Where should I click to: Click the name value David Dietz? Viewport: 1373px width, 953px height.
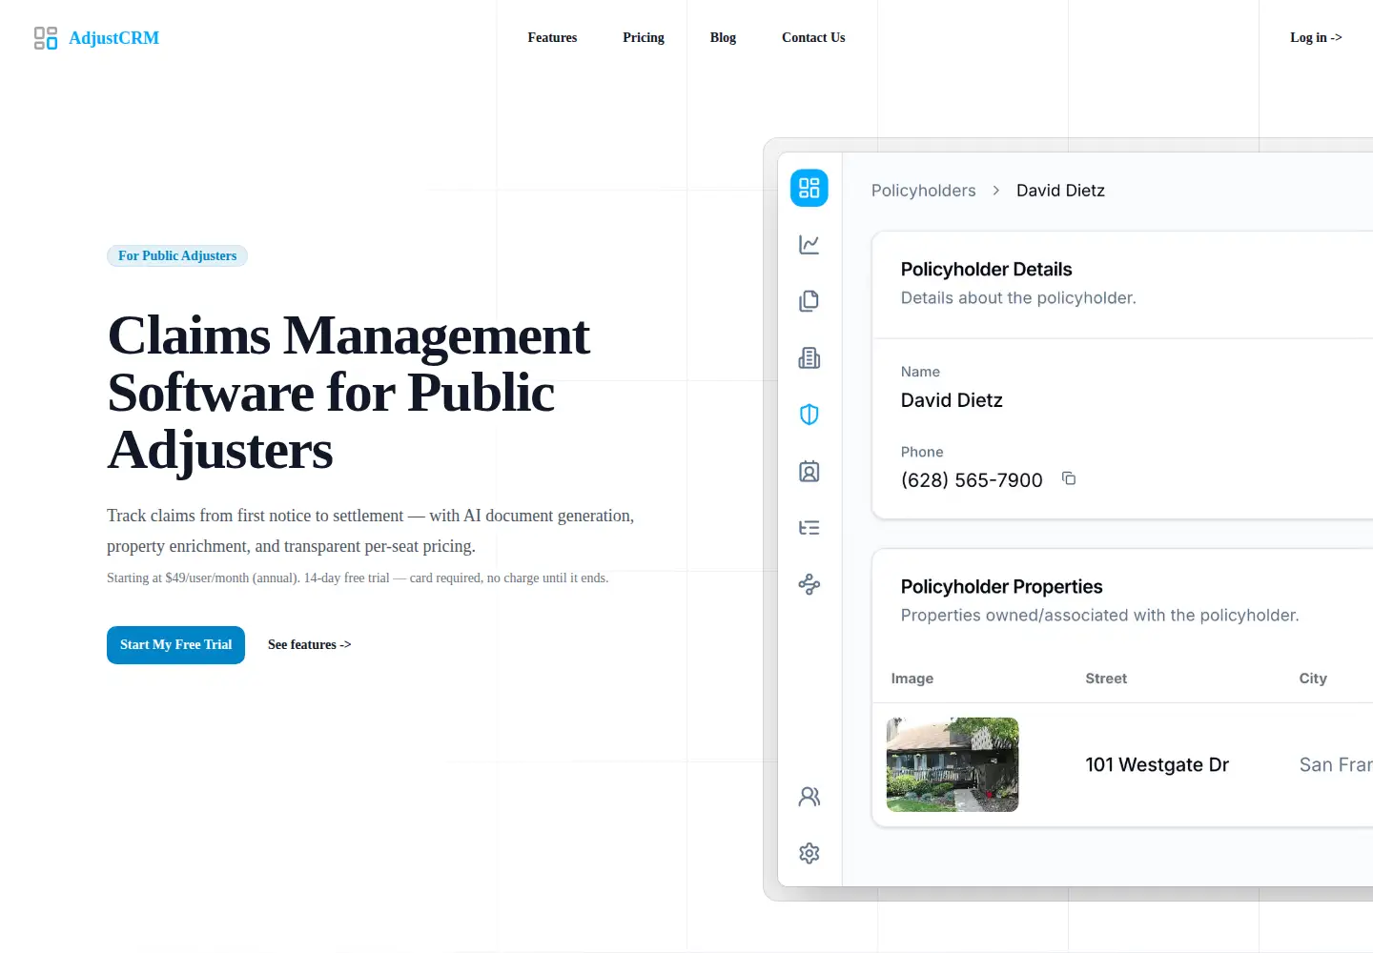point(952,400)
